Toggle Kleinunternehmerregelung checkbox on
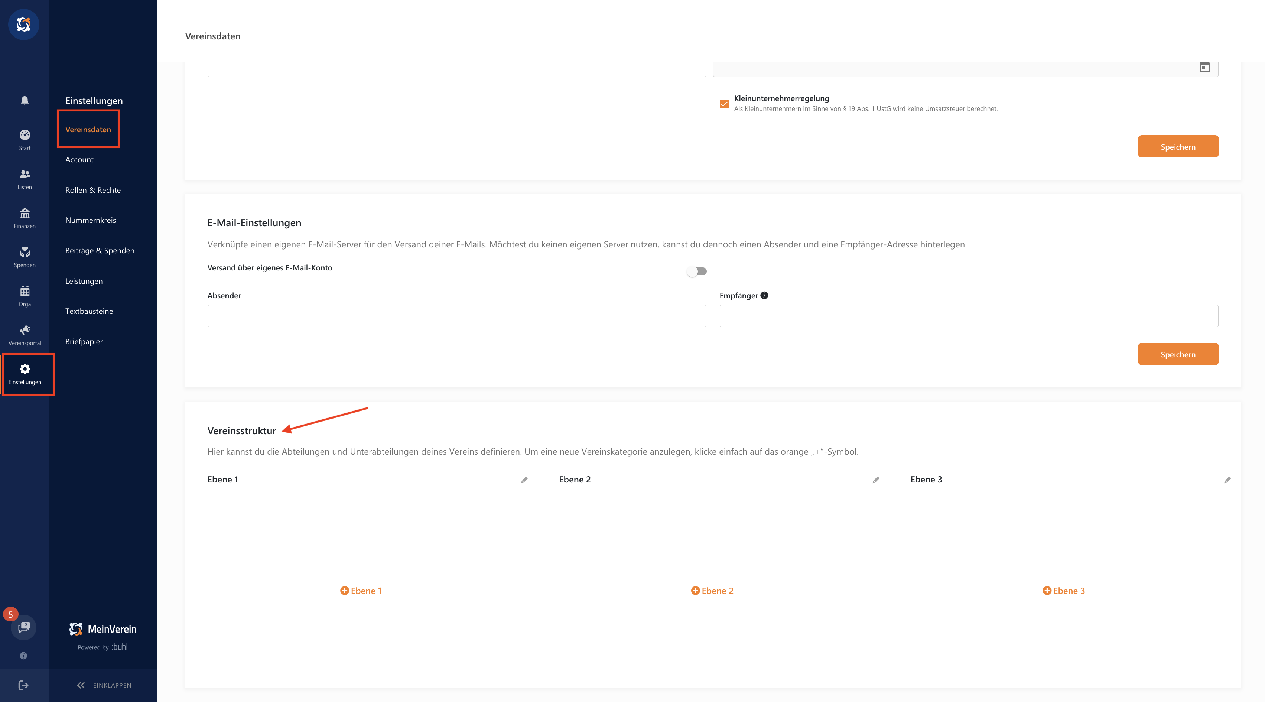Viewport: 1265px width, 702px height. point(724,102)
